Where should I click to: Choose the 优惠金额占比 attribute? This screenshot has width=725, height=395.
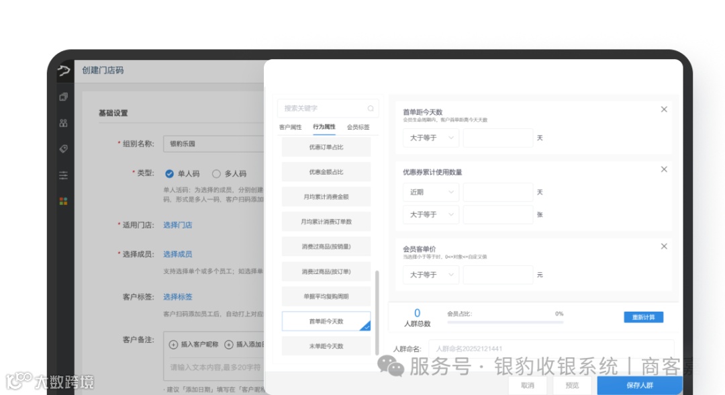click(x=326, y=172)
